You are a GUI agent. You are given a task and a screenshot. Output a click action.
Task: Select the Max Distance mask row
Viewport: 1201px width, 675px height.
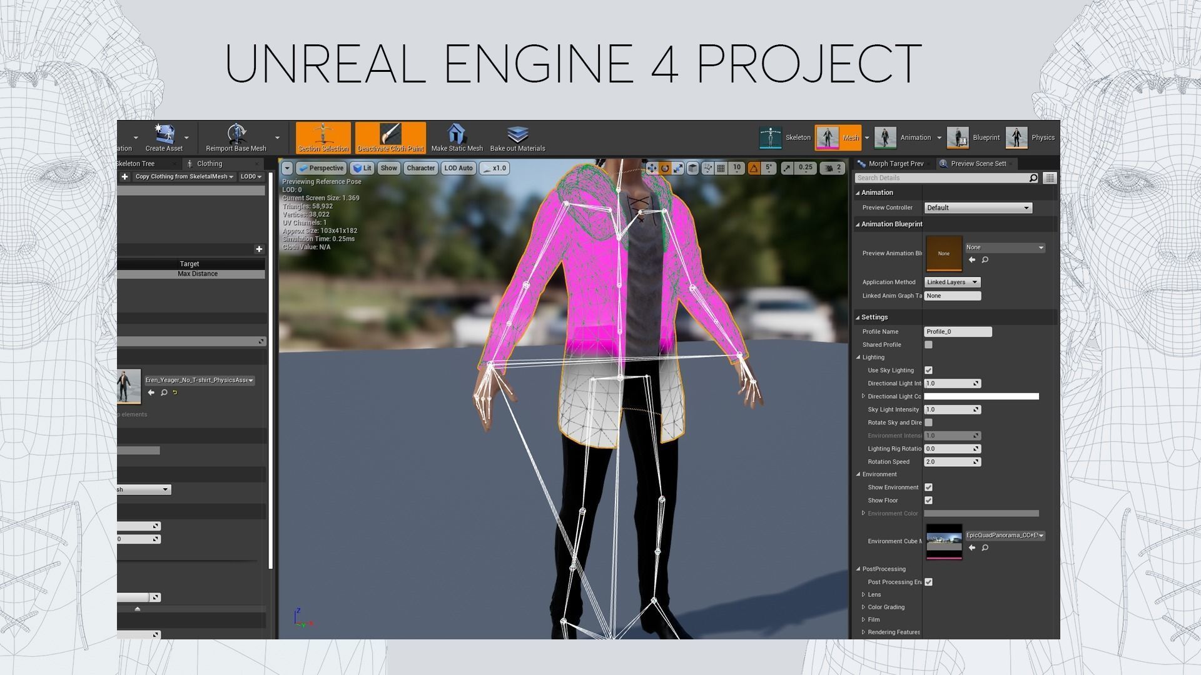tap(191, 274)
